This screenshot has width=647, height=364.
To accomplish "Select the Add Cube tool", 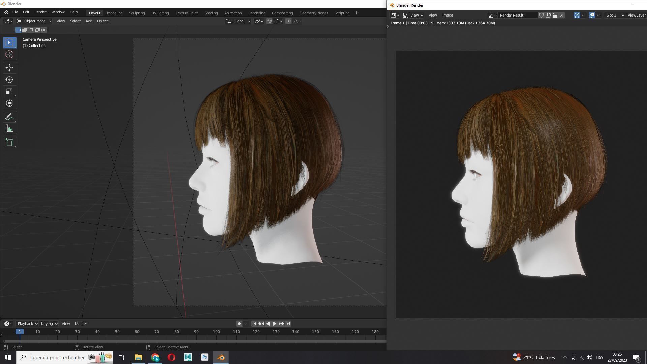I will pos(9,142).
